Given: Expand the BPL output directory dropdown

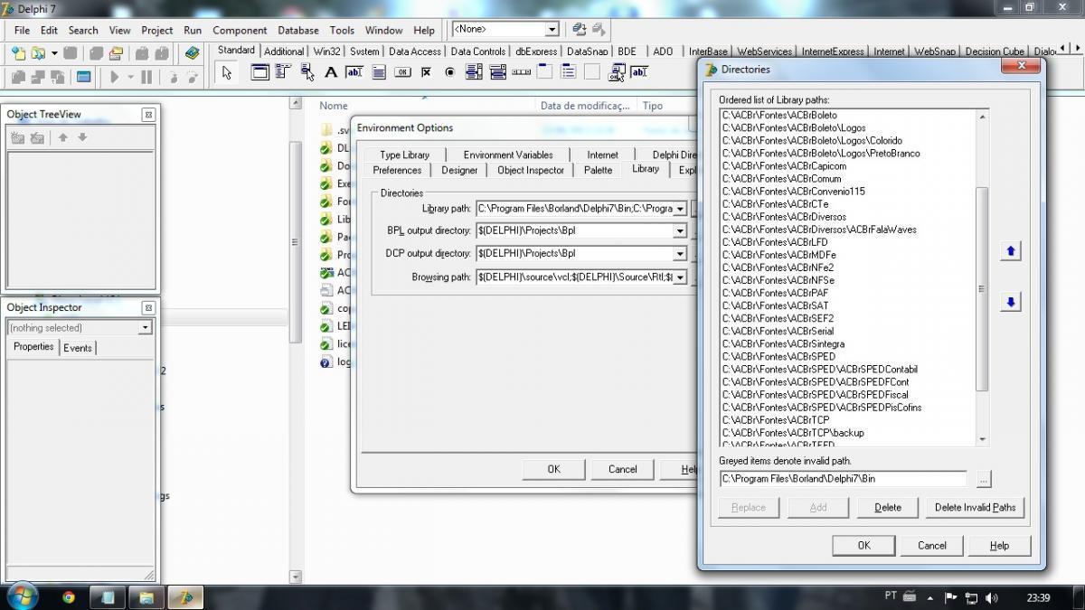Looking at the screenshot, I should tap(680, 231).
